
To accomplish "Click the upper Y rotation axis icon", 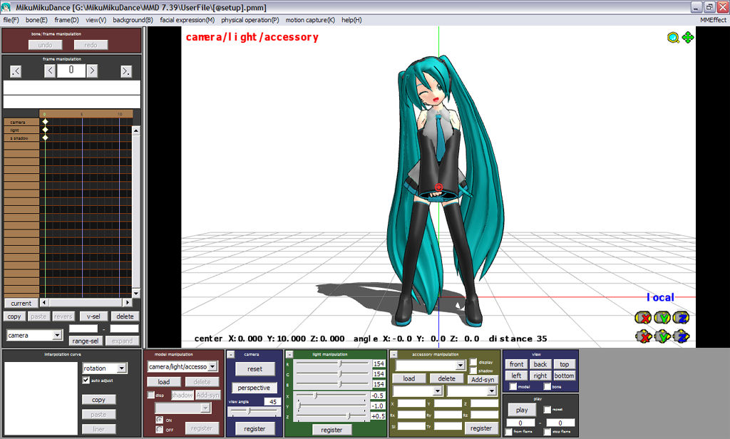I will click(x=662, y=318).
